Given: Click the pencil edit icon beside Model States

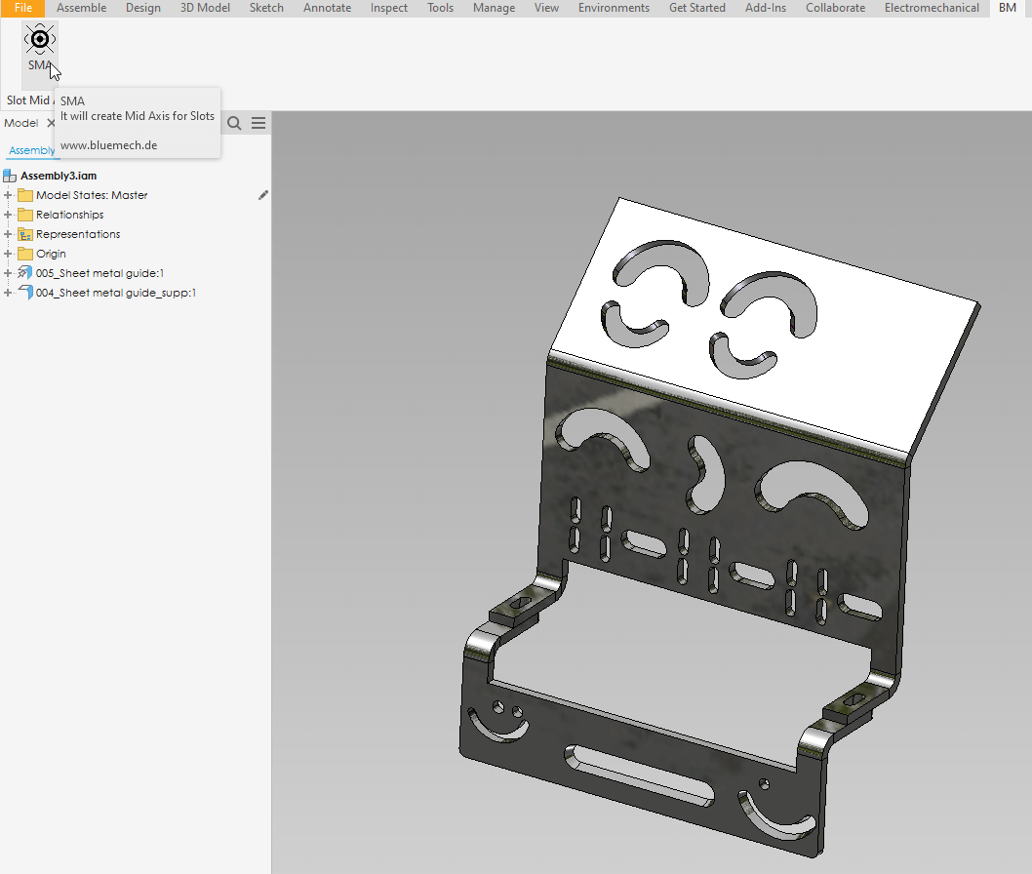Looking at the screenshot, I should [x=262, y=195].
